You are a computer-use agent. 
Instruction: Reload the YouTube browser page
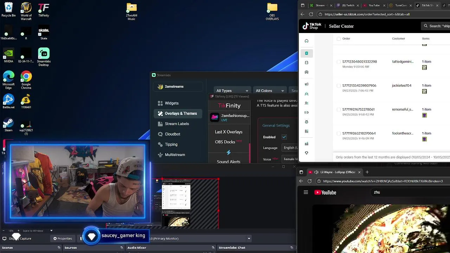(309, 181)
